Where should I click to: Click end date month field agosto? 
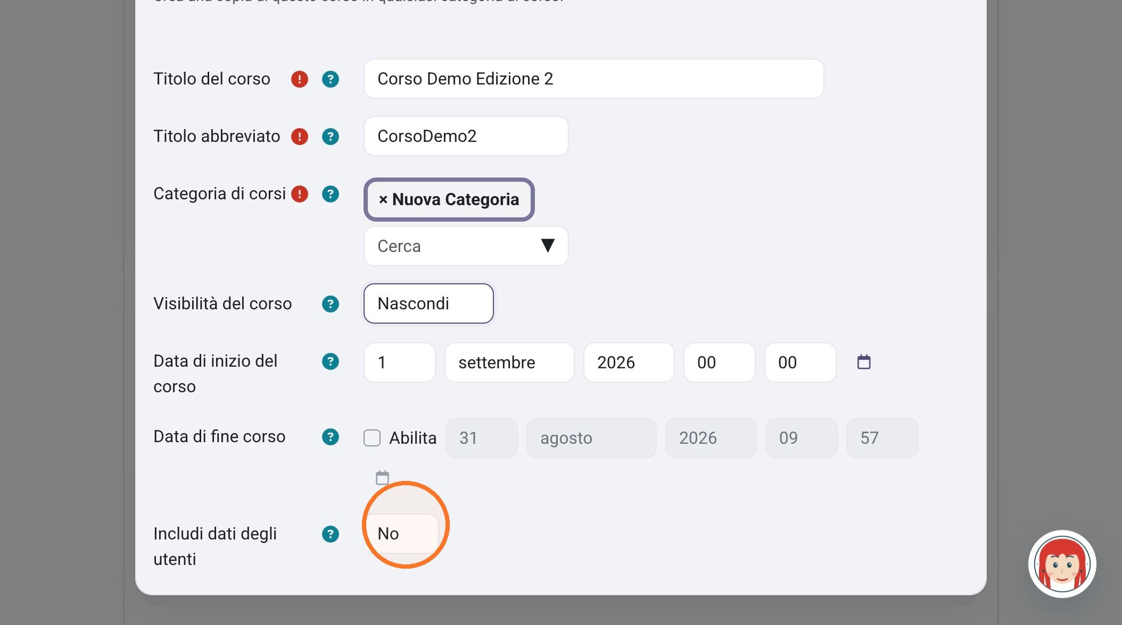(x=591, y=438)
